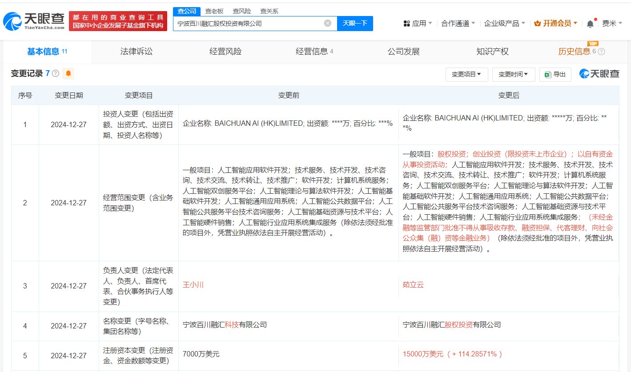Select the 查公司 search tab

pos(186,11)
